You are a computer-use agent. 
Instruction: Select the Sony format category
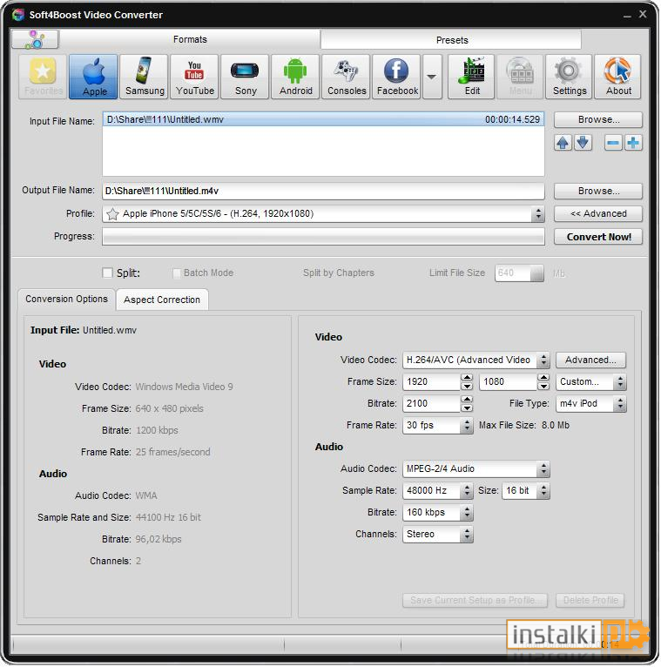(x=245, y=77)
